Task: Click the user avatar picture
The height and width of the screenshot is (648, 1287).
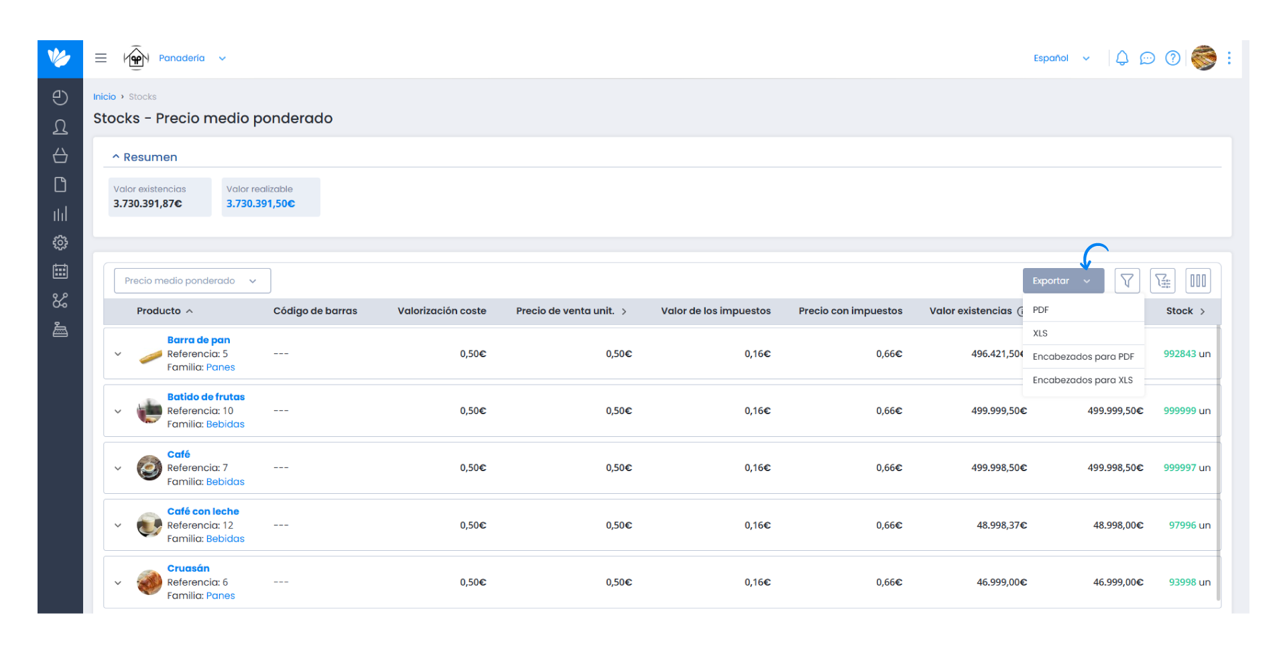Action: point(1204,58)
